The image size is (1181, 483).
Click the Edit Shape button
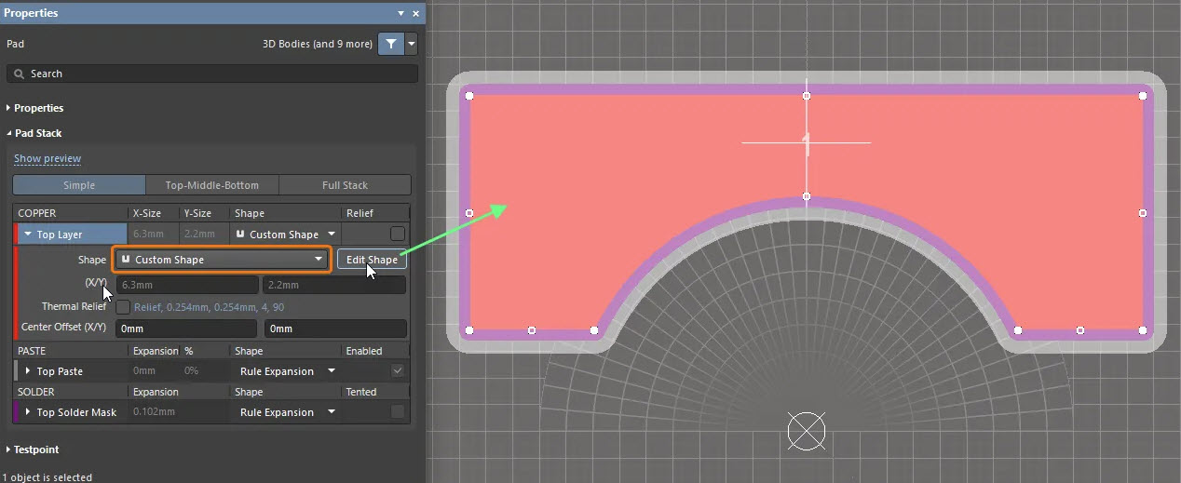tap(372, 260)
